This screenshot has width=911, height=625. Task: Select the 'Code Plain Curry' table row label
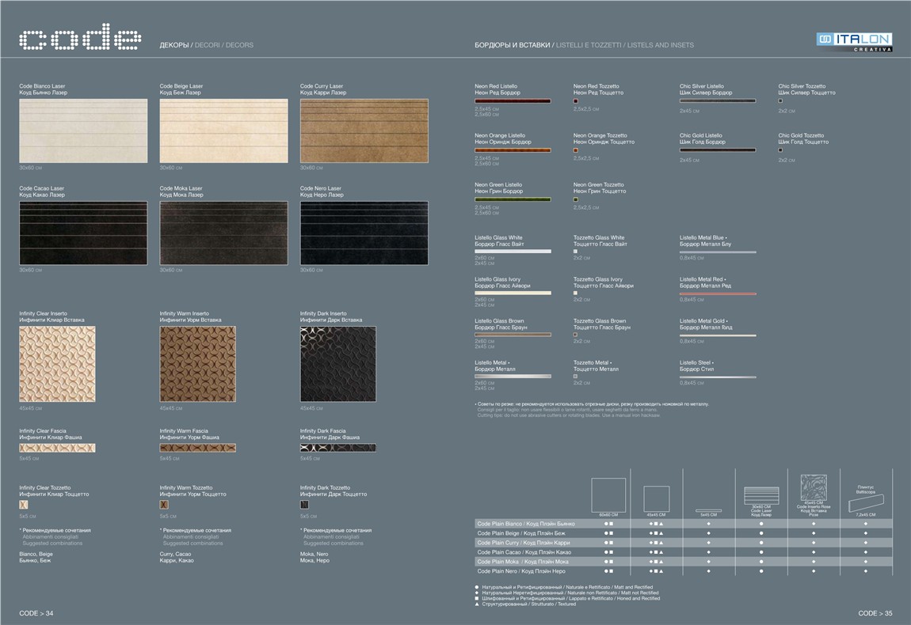point(524,543)
